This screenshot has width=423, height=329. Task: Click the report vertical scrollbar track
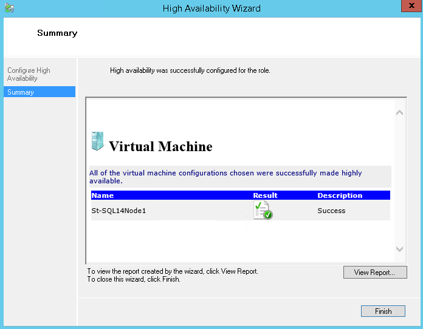tap(399, 180)
